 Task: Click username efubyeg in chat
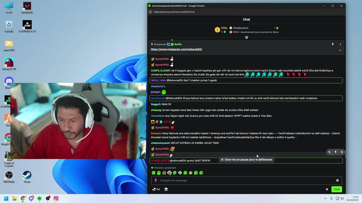156,110
